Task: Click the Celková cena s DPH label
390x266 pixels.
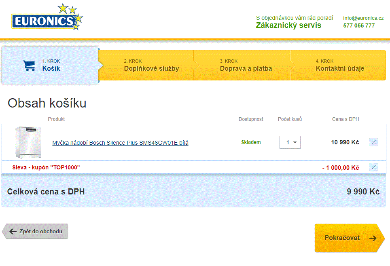Action: (46, 192)
